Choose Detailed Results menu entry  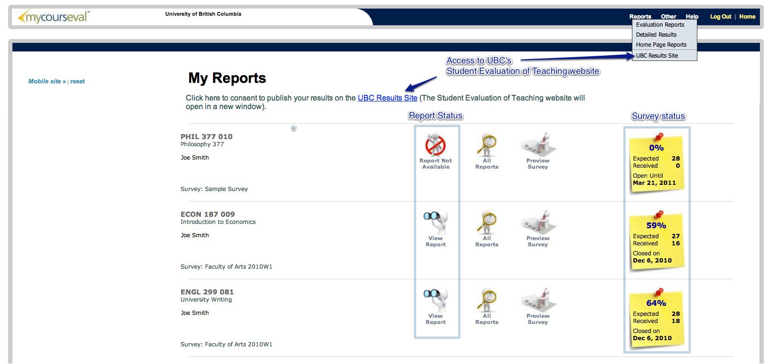click(656, 35)
